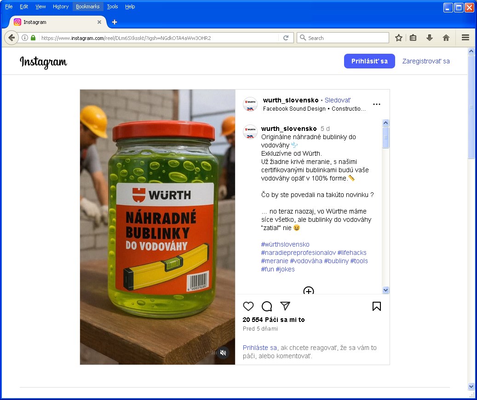Screen dimensions: 477x400
Task: Bookmark this page with star icon
Action: click(x=398, y=38)
